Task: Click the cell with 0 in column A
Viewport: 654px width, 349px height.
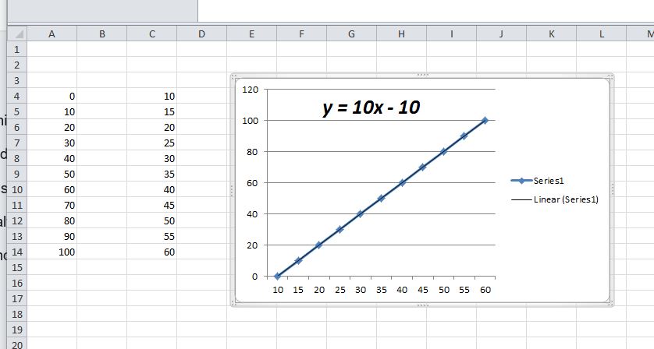Action: 52,97
